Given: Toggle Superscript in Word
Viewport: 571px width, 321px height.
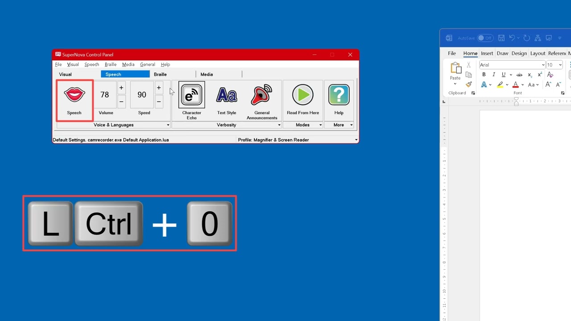Looking at the screenshot, I should click(540, 75).
